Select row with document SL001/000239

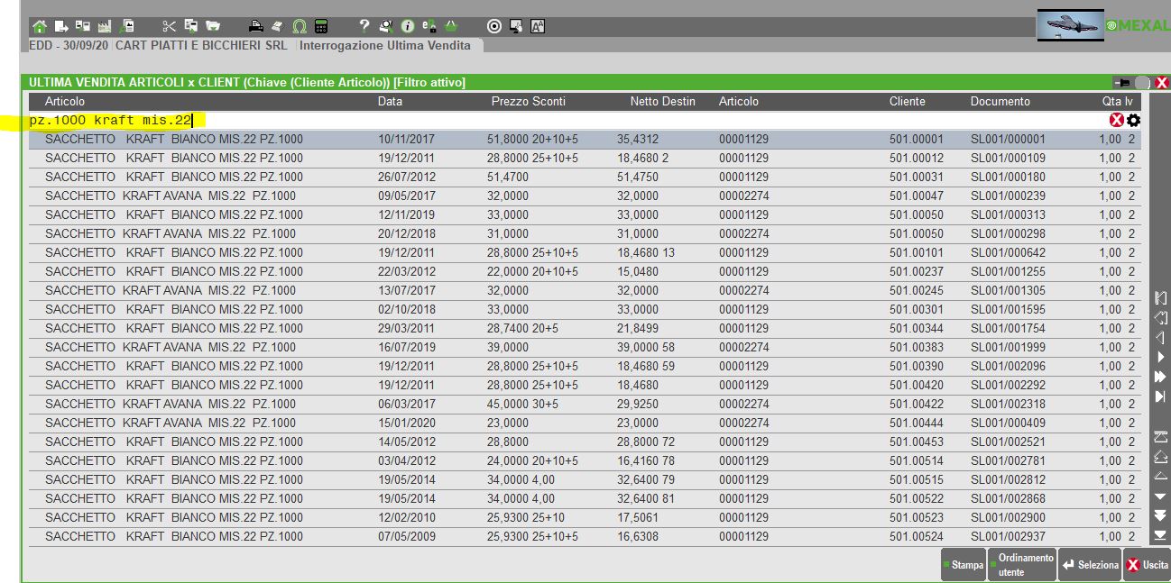click(1007, 196)
